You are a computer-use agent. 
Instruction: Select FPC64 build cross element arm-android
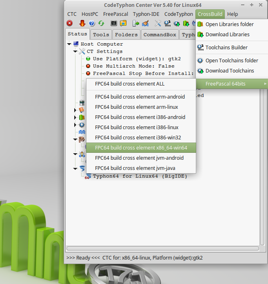pyautogui.click(x=141, y=97)
